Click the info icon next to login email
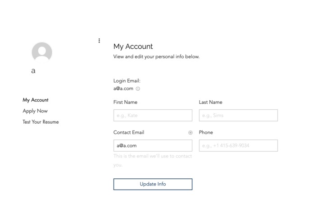 click(138, 88)
